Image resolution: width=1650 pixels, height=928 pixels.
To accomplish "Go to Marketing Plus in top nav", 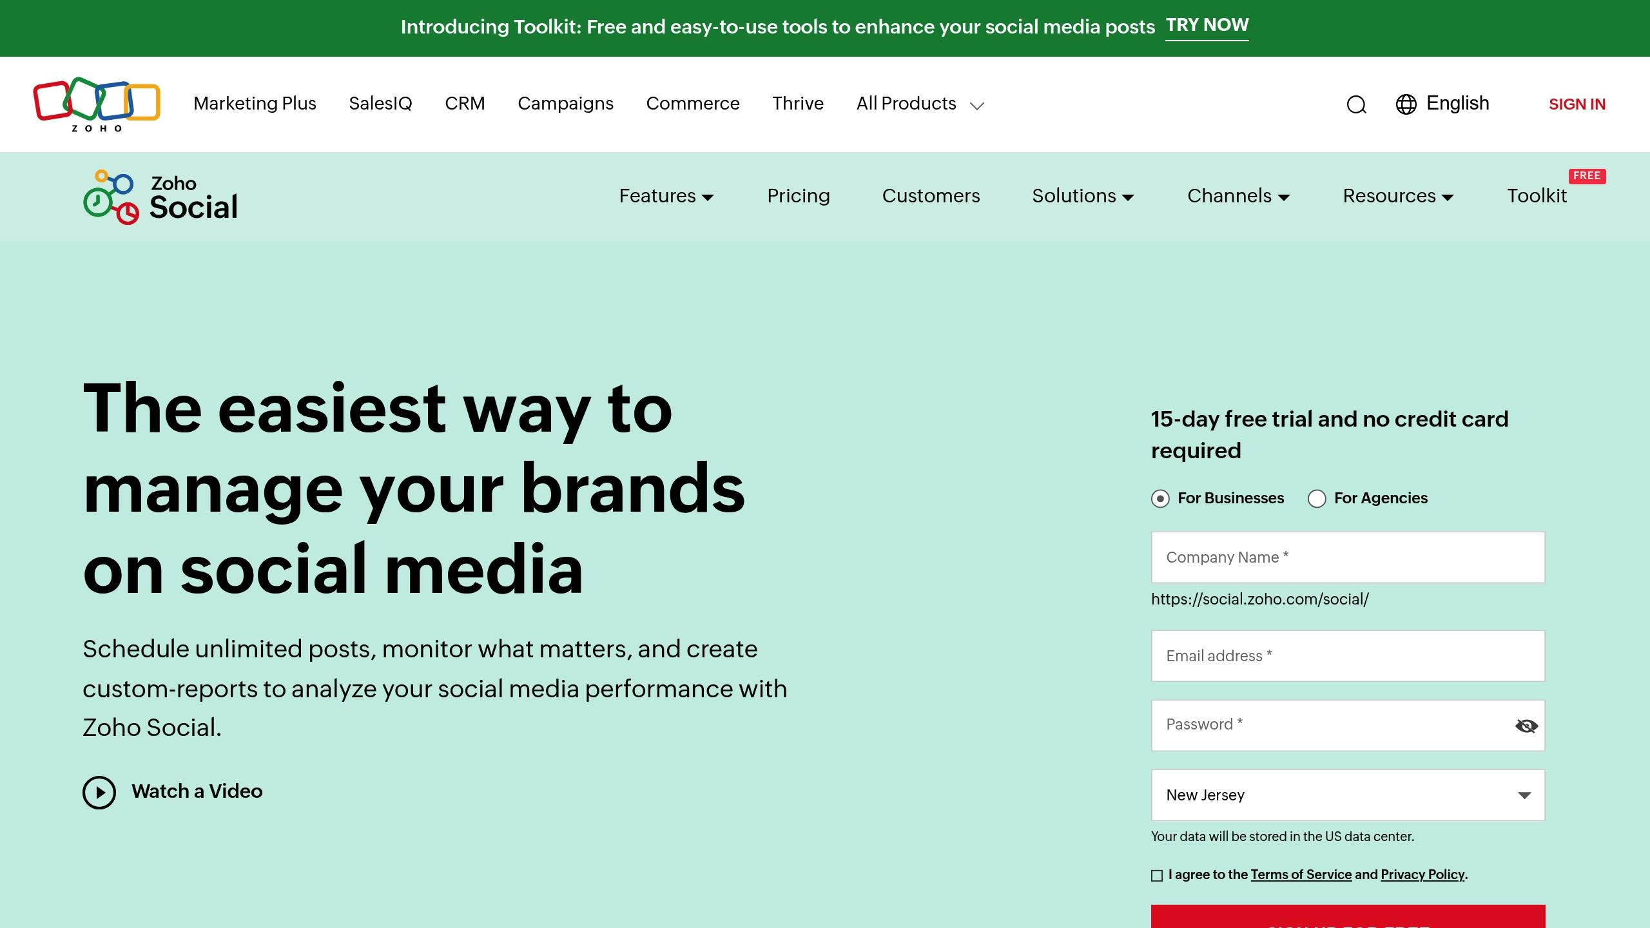I will 255,104.
